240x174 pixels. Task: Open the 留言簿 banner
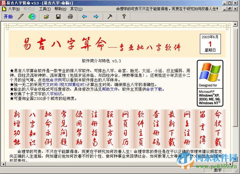202,129
